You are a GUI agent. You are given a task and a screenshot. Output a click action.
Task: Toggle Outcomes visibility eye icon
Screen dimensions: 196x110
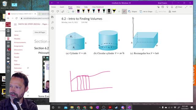pyautogui.click(x=28, y=68)
